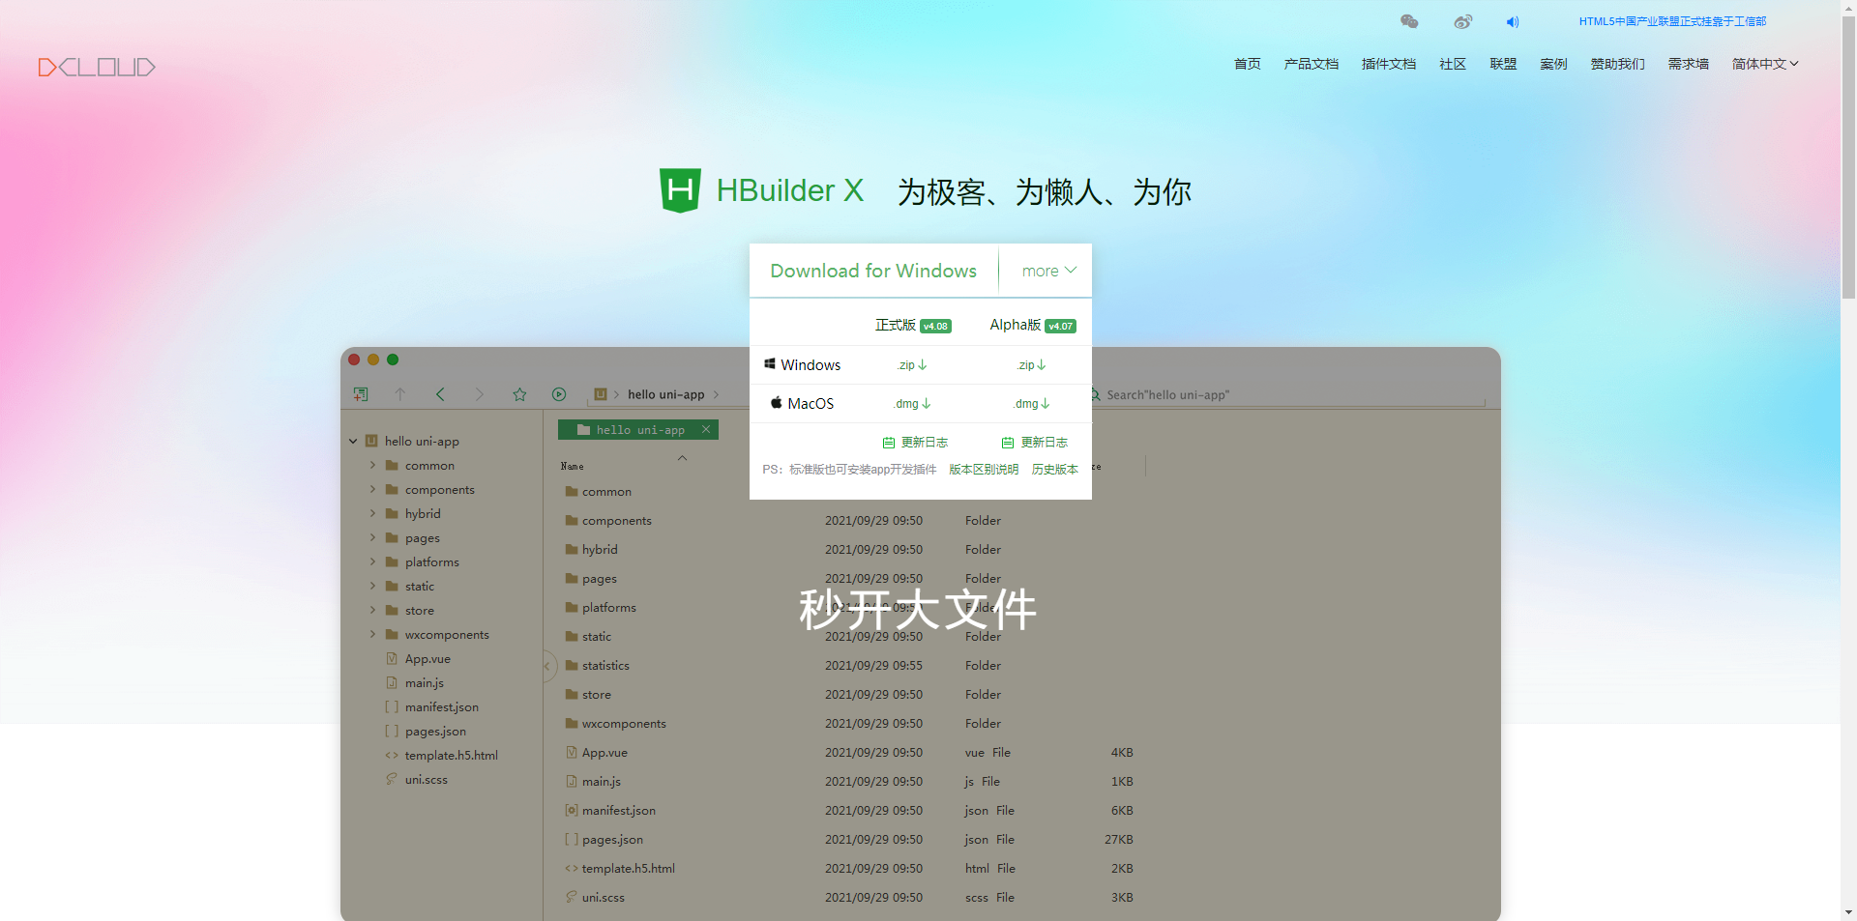Open the 需求墙 nav item
1857x921 pixels.
point(1689,64)
